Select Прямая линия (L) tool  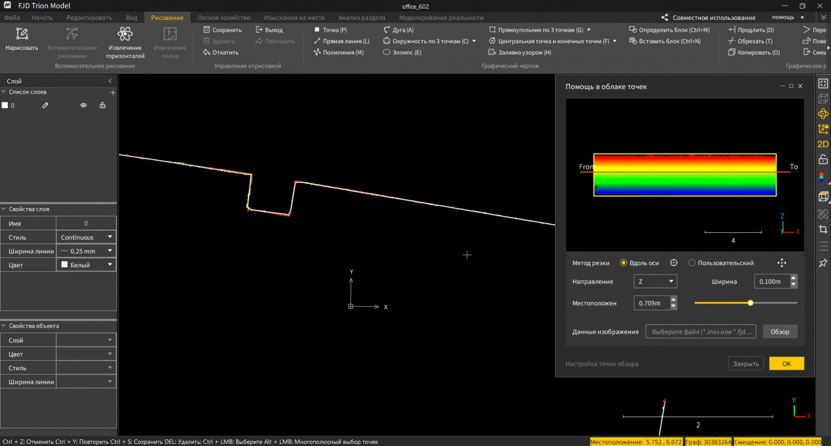pos(341,41)
